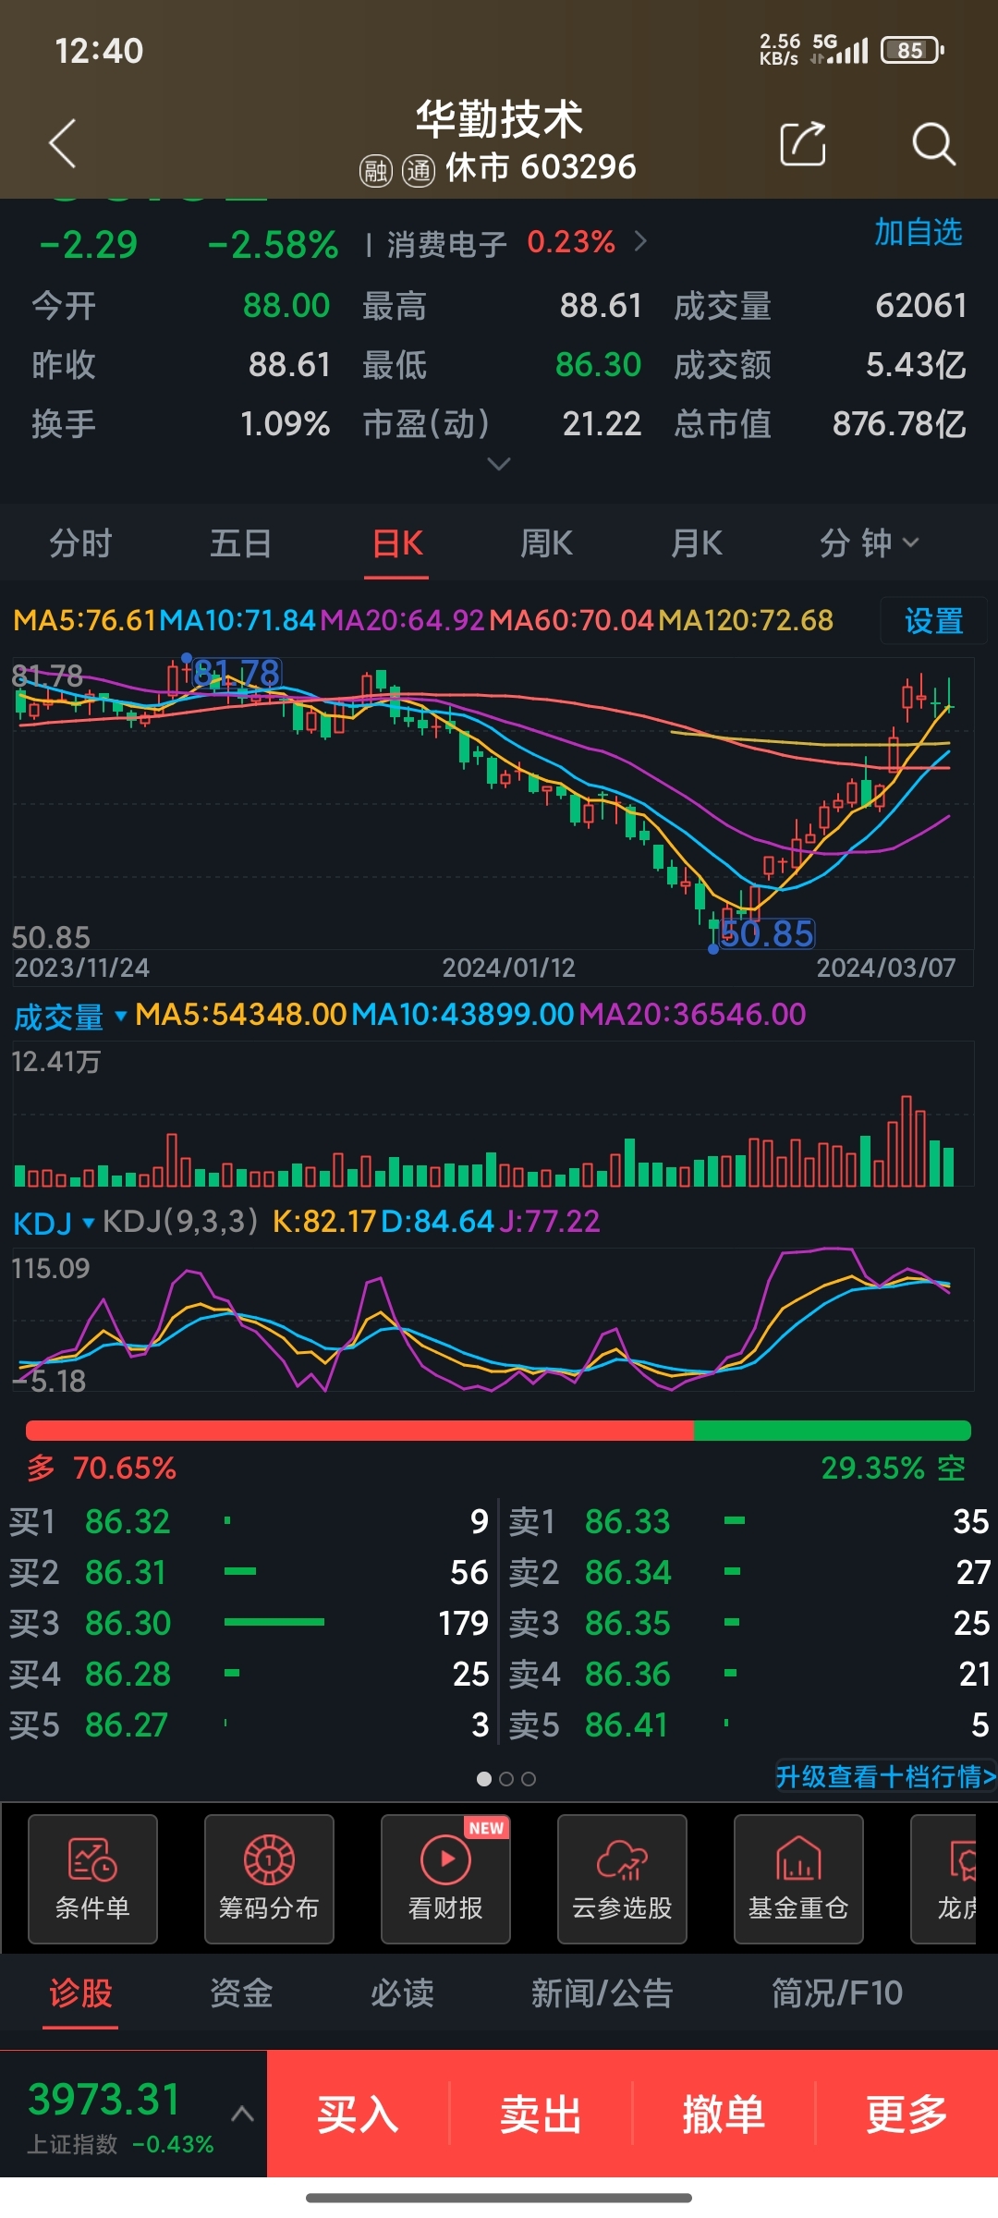
Task: Tap the 融 margin-trading badge
Action: tap(375, 170)
